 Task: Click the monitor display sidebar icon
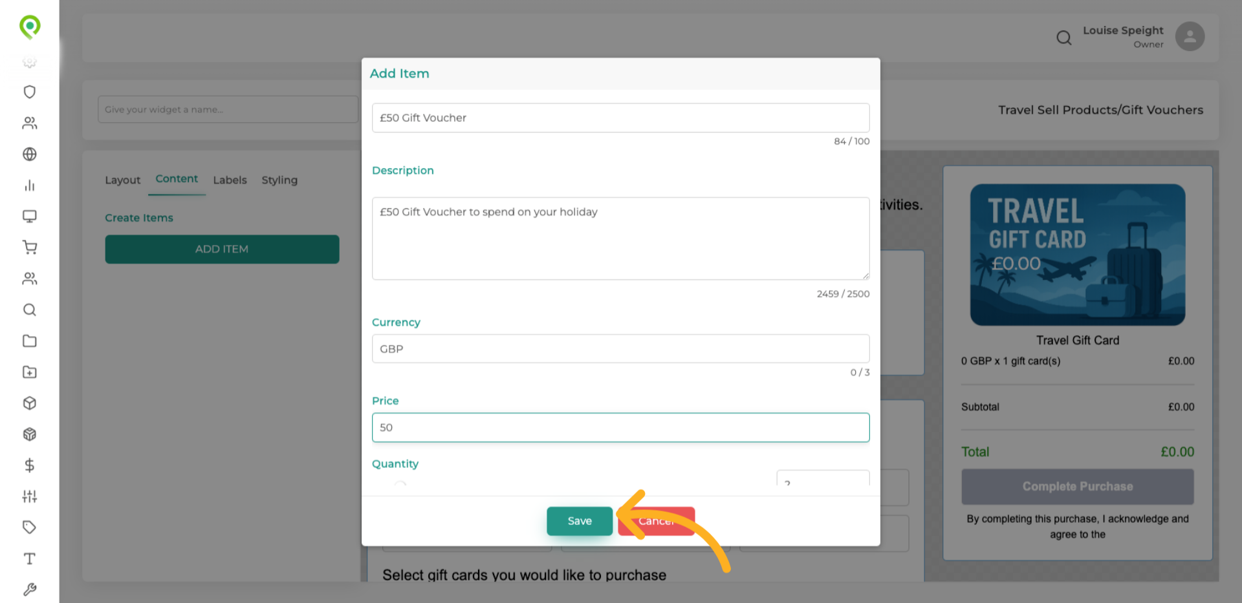click(29, 217)
